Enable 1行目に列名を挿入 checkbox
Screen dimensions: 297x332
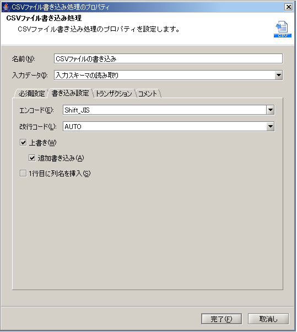click(x=23, y=173)
